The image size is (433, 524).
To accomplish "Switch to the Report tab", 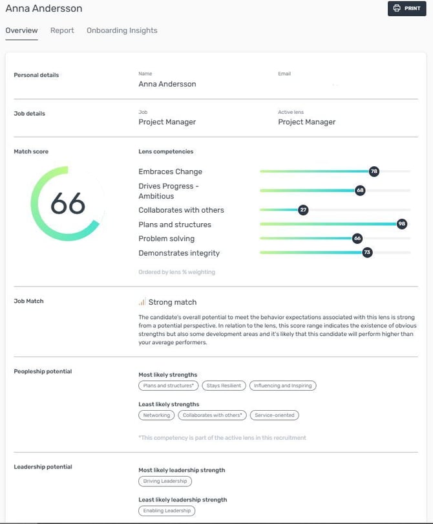I will [62, 30].
